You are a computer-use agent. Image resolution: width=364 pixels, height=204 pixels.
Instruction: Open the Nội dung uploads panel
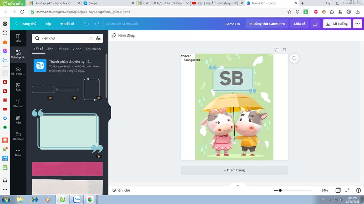(x=18, y=71)
